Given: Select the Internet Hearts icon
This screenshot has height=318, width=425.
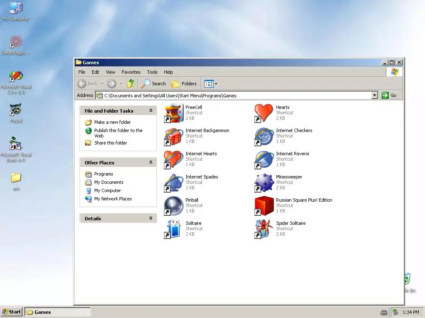Looking at the screenshot, I should click(174, 159).
